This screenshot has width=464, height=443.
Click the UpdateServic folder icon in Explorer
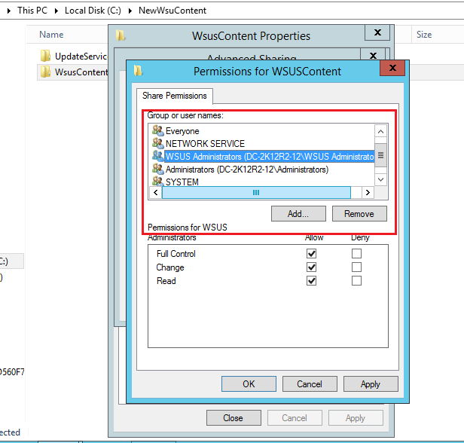click(x=45, y=56)
